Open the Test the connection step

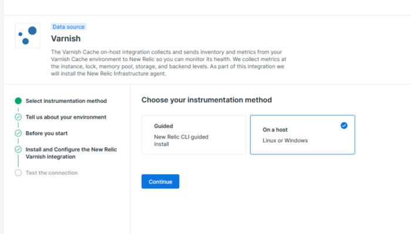(52, 173)
